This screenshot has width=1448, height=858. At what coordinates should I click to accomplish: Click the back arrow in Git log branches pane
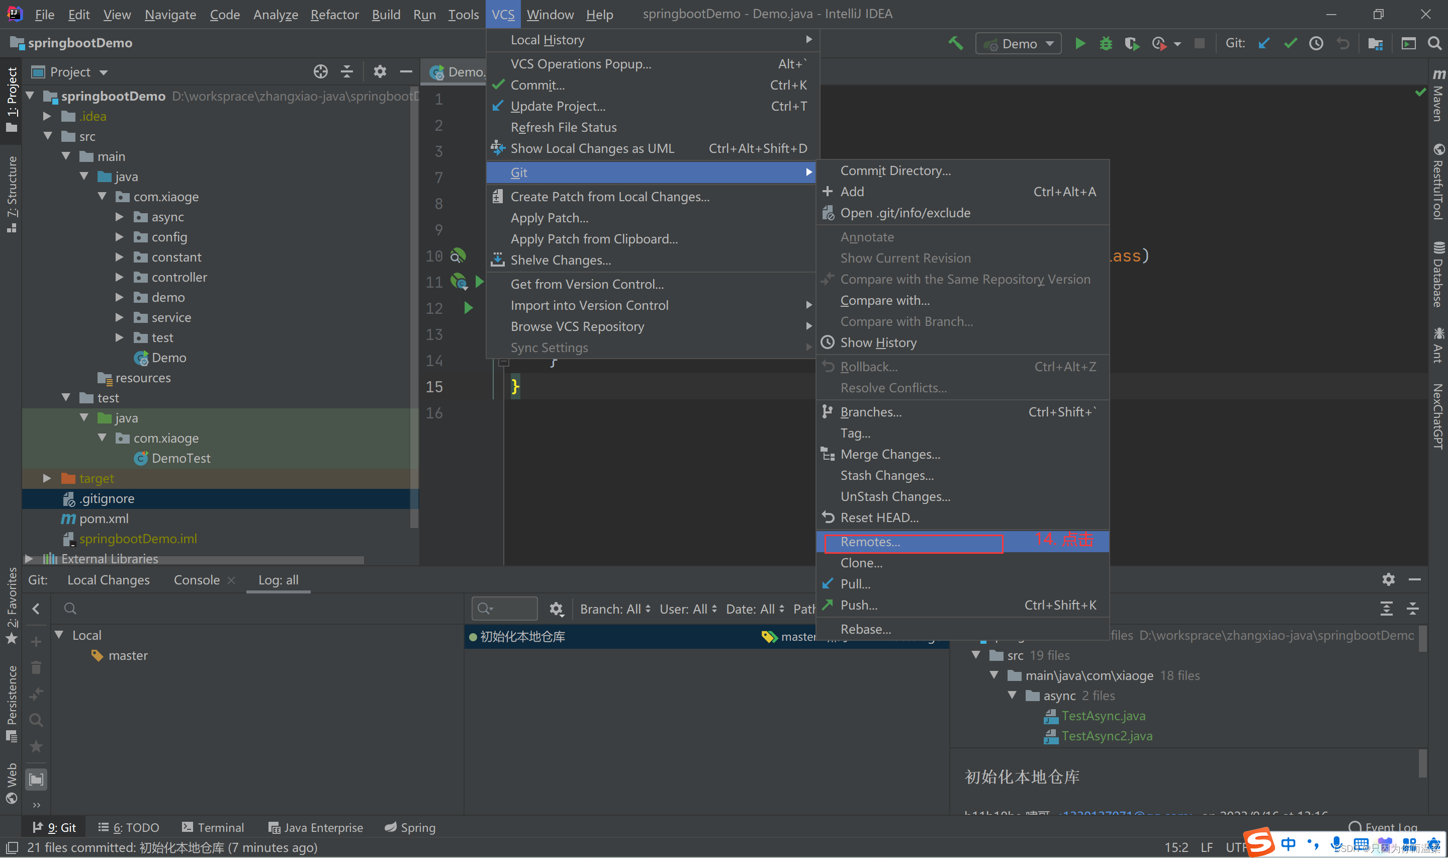36,609
